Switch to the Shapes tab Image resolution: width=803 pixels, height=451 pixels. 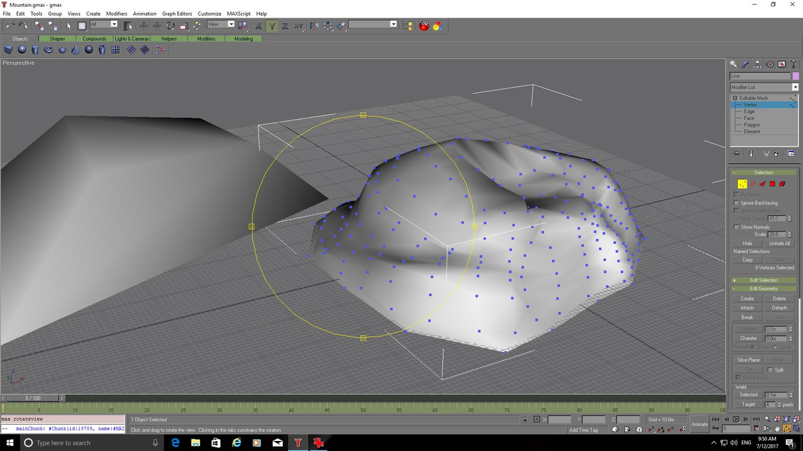click(57, 39)
